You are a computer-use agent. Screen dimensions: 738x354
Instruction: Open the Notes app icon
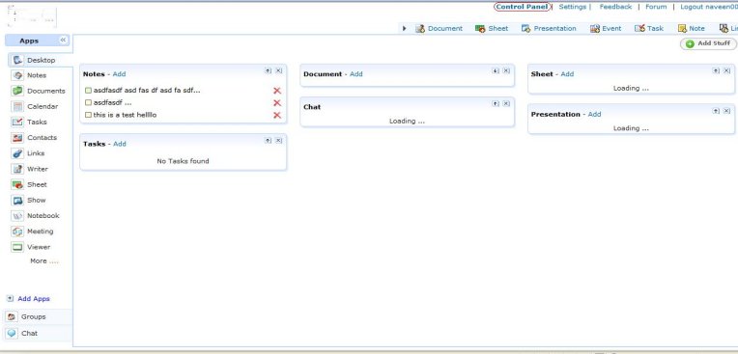18,75
